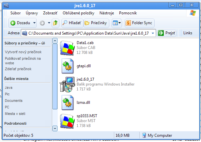
Task: Select file name sp1033.MST
Action: click(x=87, y=116)
